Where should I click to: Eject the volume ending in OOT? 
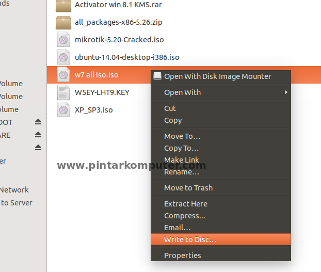pyautogui.click(x=38, y=122)
